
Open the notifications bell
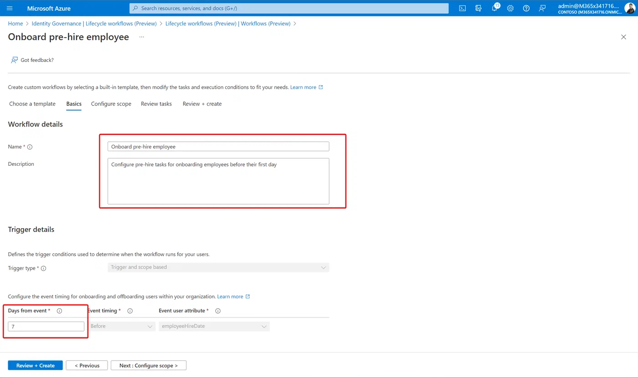(495, 8)
